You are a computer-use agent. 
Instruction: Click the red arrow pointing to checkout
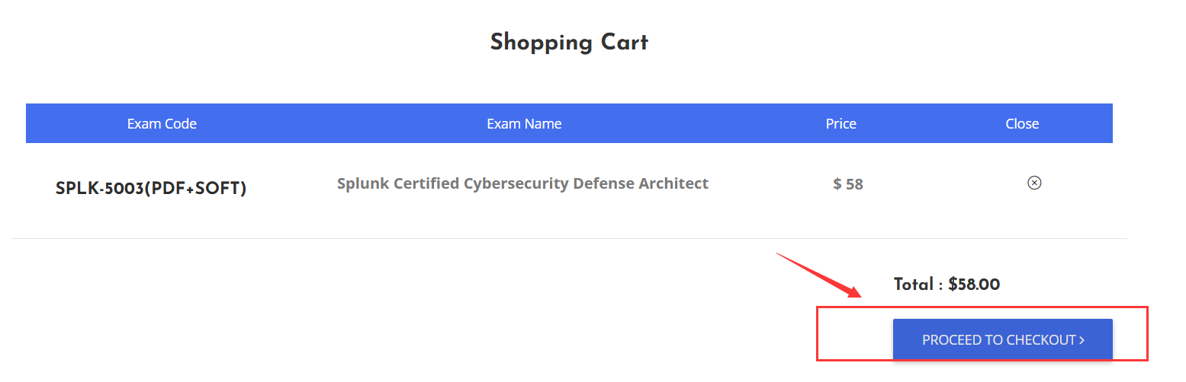819,275
